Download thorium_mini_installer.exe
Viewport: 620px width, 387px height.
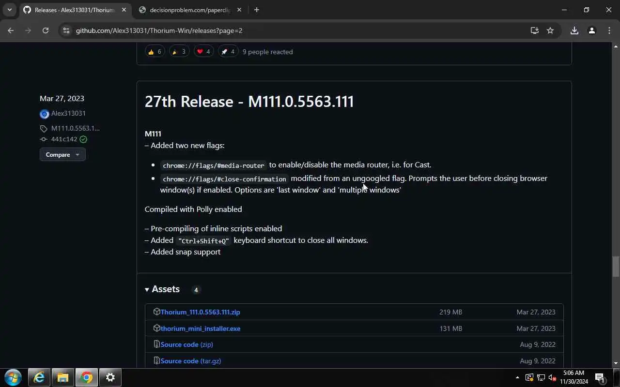200,328
